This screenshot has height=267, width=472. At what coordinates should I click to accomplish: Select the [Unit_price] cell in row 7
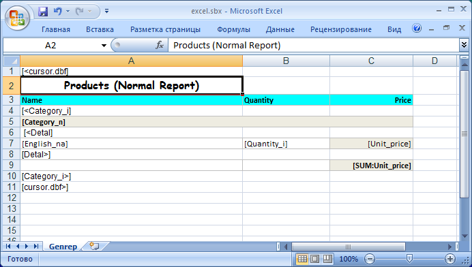click(371, 144)
